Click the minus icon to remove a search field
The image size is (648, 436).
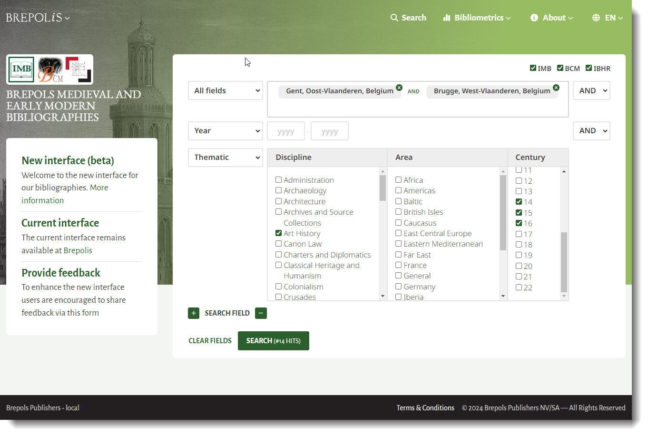pyautogui.click(x=261, y=313)
